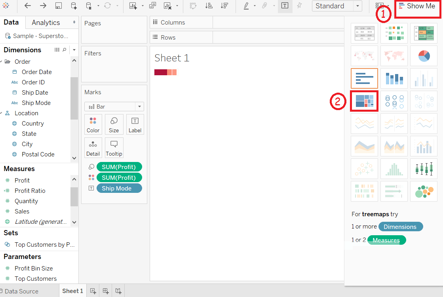Viewport: 443px width, 297px height.
Task: Click the new worksheet tab icon at bottom
Action: (x=93, y=291)
